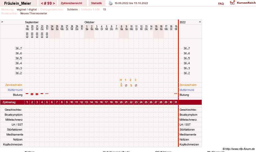
Task: Select Zyklustag 1 in the red bar
Action: pyautogui.click(x=27, y=102)
